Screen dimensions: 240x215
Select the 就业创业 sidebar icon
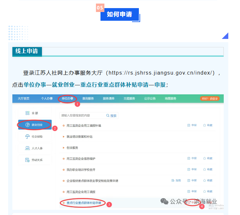click(28, 125)
